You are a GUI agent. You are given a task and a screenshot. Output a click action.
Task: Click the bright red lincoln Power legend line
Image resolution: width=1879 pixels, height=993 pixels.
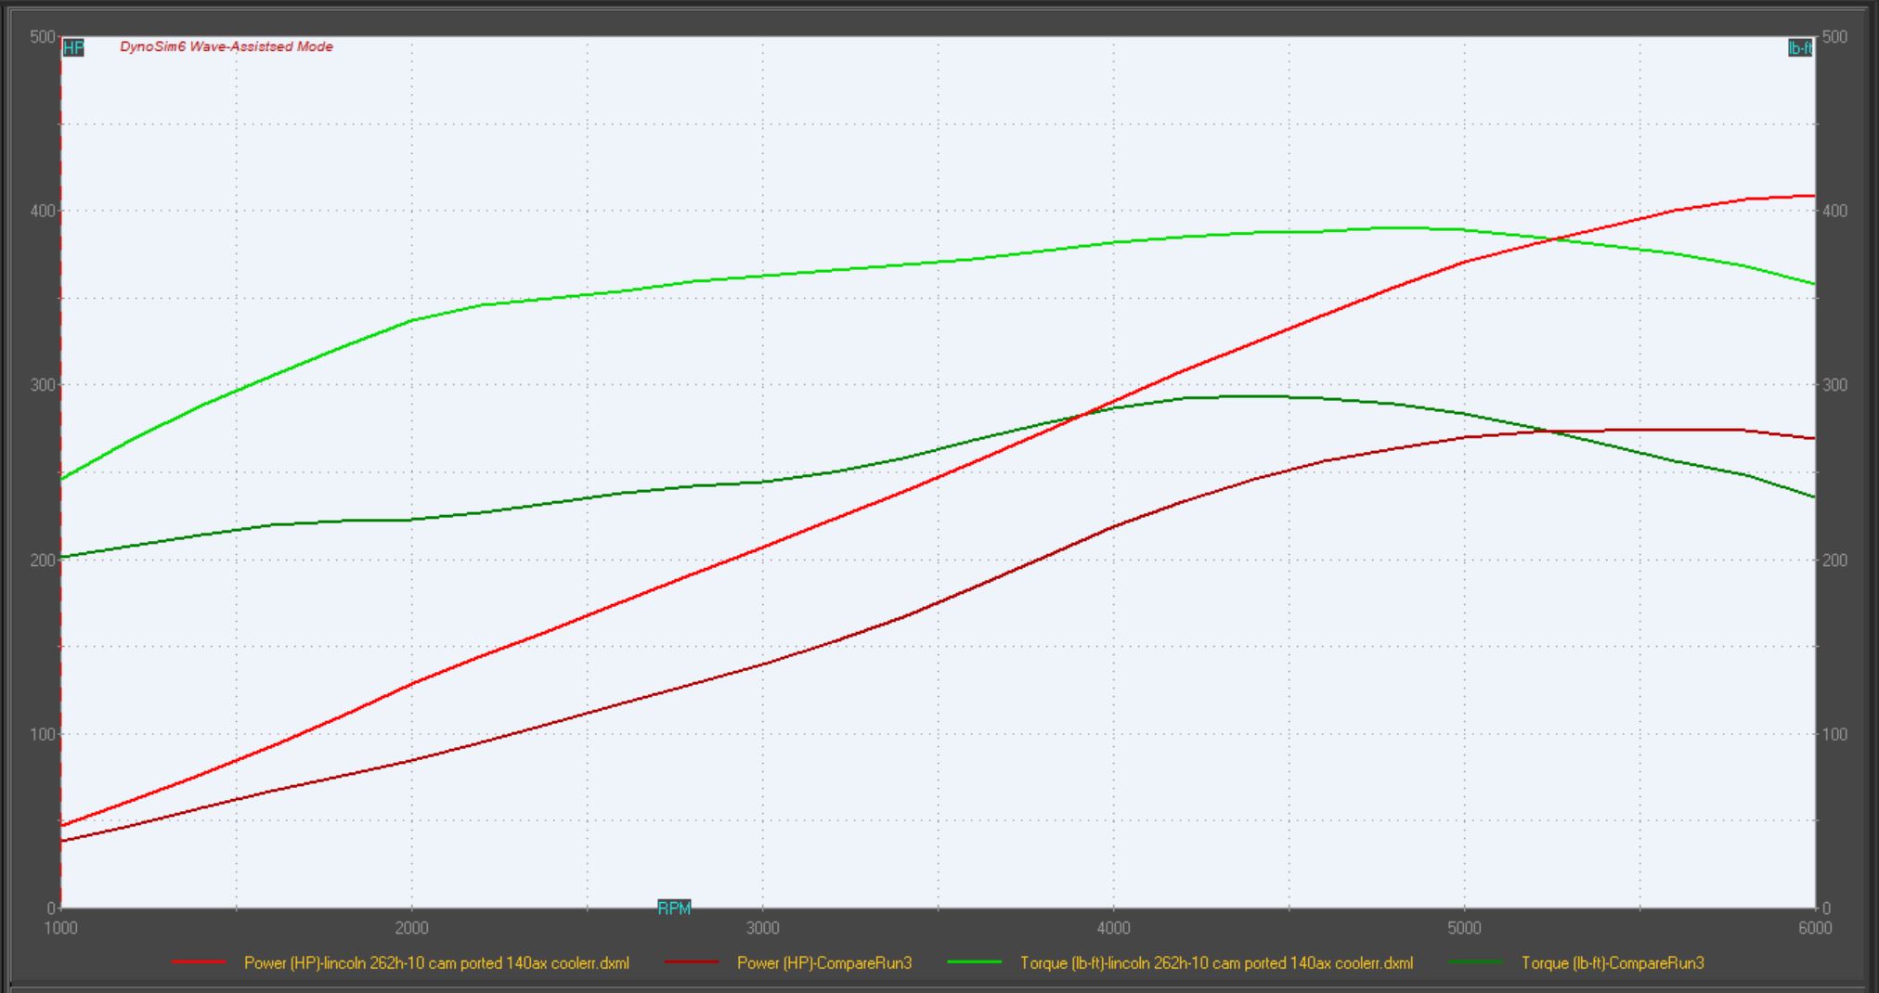[x=199, y=962]
